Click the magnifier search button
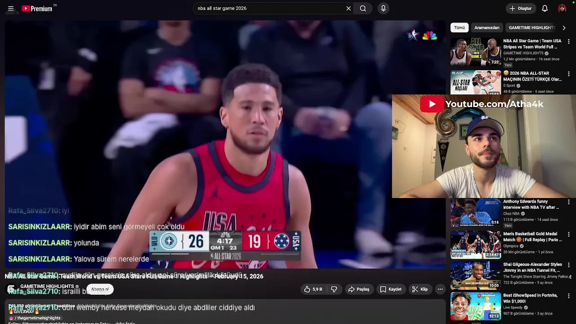 coord(363,9)
